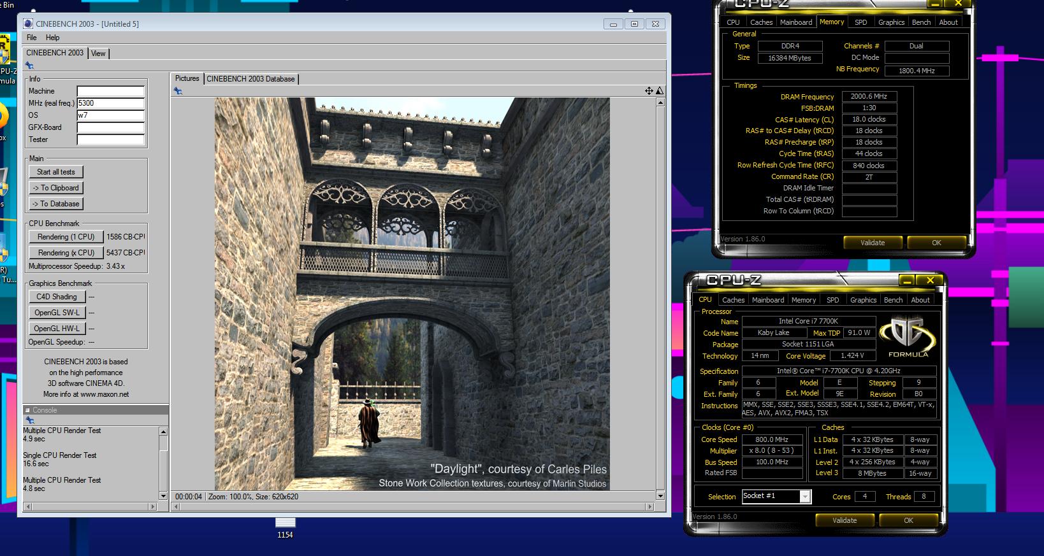Click the pin icon in Console panel
1044x556 pixels.
click(29, 420)
